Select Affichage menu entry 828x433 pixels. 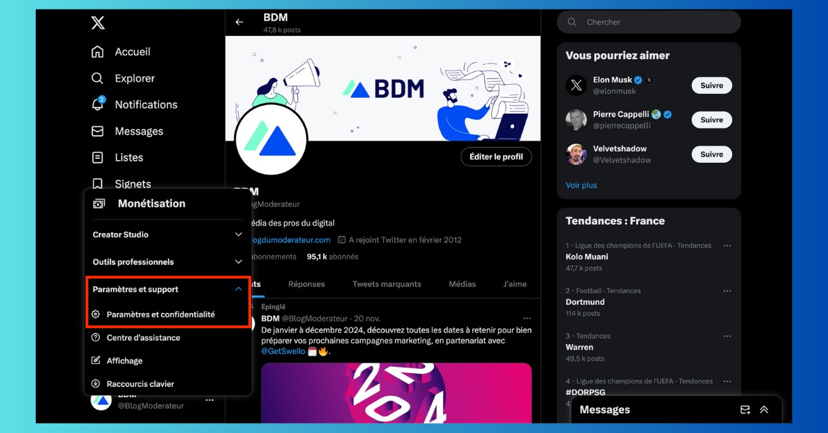(x=168, y=361)
